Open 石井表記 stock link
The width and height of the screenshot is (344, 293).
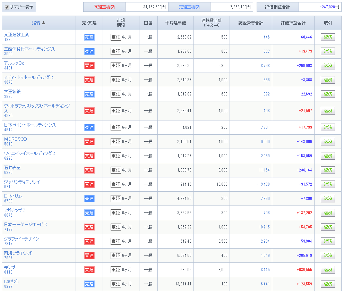tap(12, 168)
